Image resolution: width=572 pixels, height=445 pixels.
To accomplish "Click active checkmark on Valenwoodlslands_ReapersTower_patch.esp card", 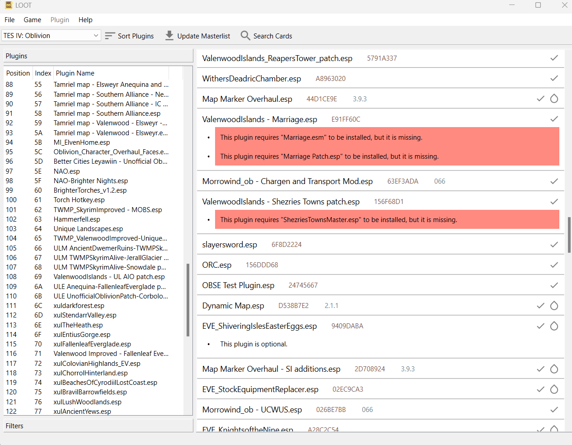I will 554,58.
